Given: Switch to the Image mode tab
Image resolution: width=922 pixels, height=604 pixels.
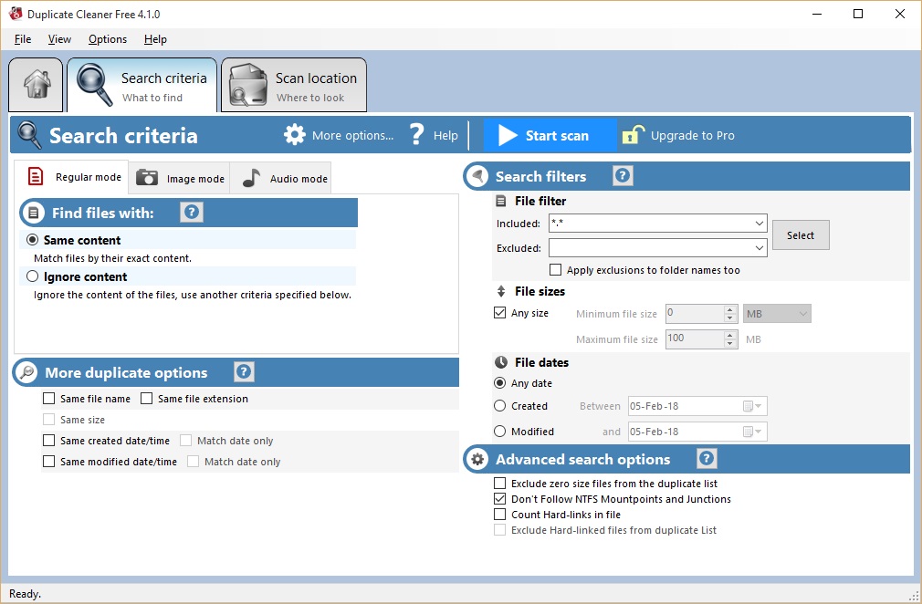Looking at the screenshot, I should click(179, 178).
